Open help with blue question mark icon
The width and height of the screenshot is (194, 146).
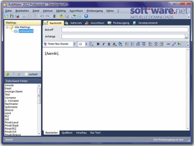click(x=86, y=16)
